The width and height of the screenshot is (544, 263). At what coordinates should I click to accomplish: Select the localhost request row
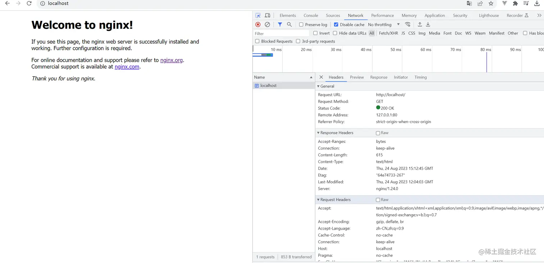click(284, 86)
